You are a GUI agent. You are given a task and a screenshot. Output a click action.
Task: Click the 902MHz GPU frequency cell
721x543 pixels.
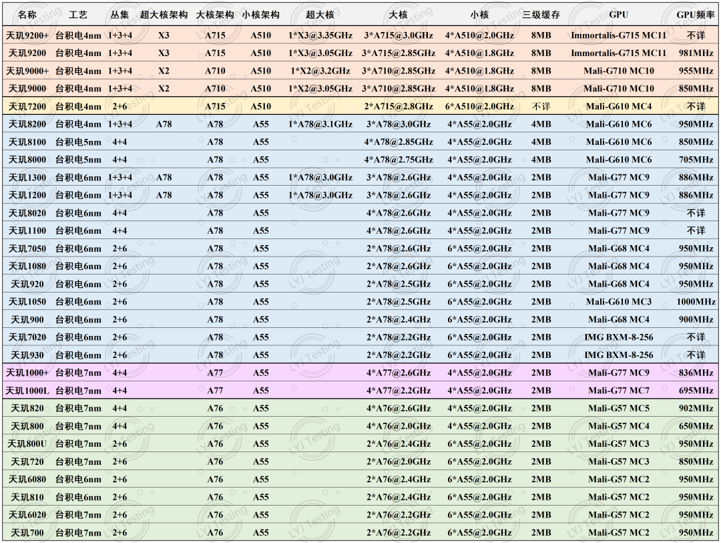click(696, 408)
